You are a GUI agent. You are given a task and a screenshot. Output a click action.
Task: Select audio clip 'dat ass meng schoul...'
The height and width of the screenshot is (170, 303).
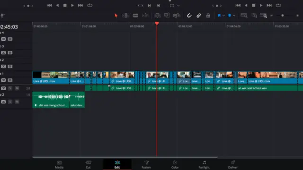[51, 100]
